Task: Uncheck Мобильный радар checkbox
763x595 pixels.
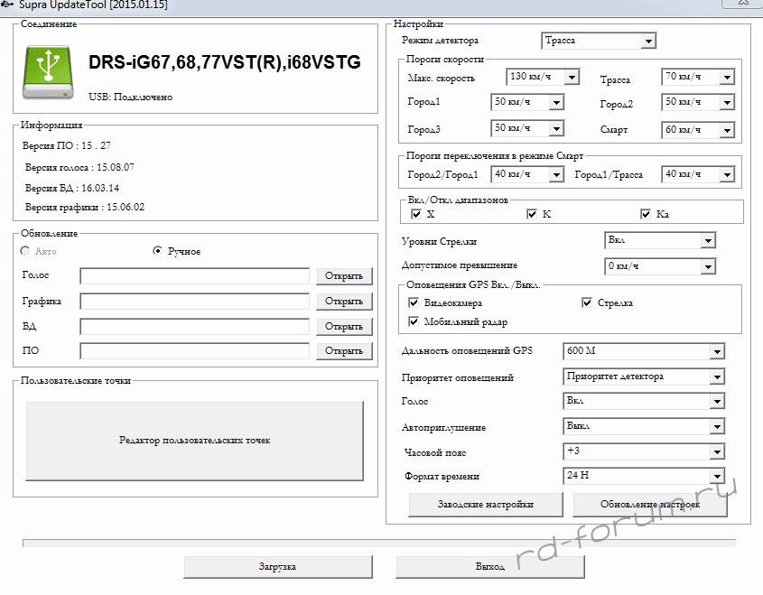Action: coord(414,321)
